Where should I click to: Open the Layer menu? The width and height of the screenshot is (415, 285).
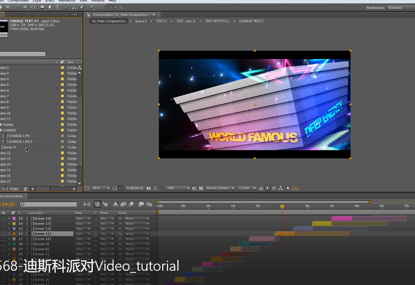37,1
